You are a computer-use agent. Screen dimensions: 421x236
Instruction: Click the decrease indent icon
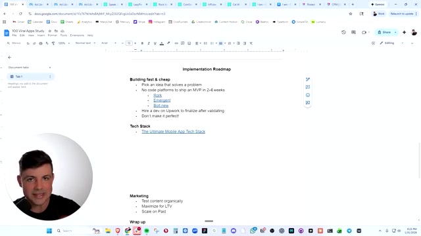click(x=238, y=43)
